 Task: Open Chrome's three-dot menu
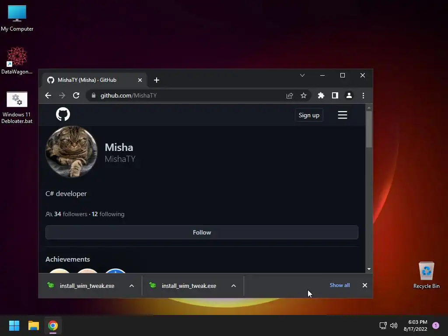363,95
